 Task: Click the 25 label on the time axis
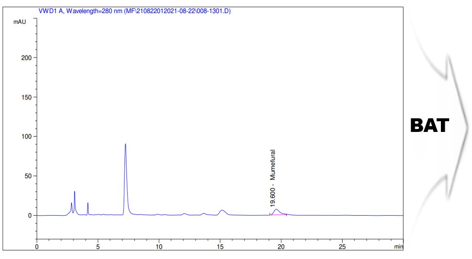tap(342, 247)
